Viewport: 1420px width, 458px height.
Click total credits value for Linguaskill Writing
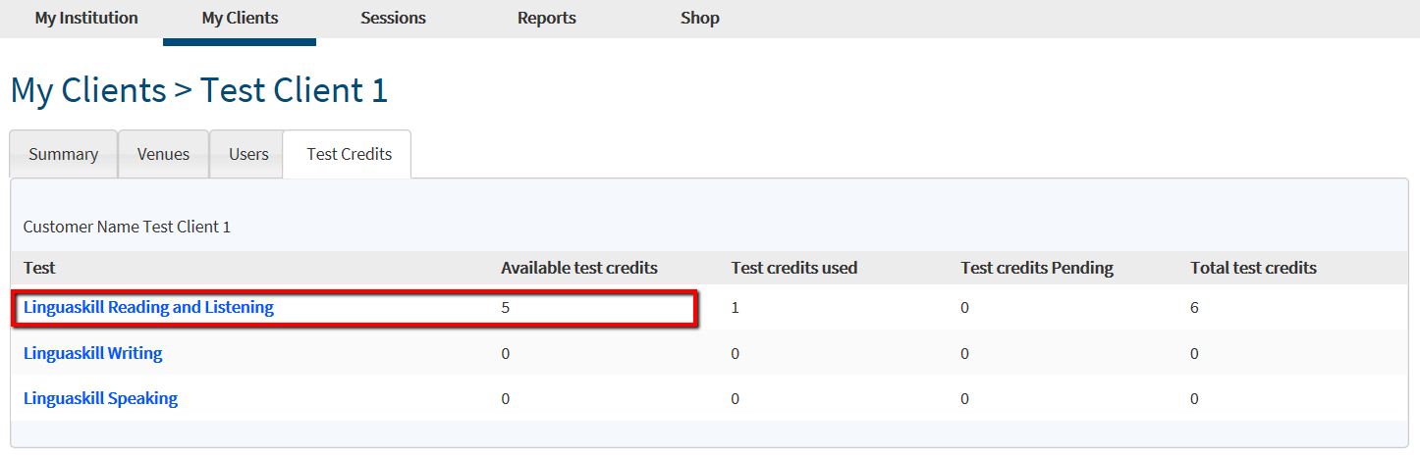point(1195,353)
